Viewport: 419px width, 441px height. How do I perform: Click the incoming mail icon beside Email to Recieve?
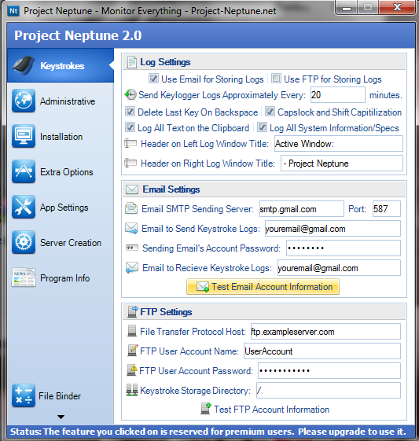pos(131,267)
